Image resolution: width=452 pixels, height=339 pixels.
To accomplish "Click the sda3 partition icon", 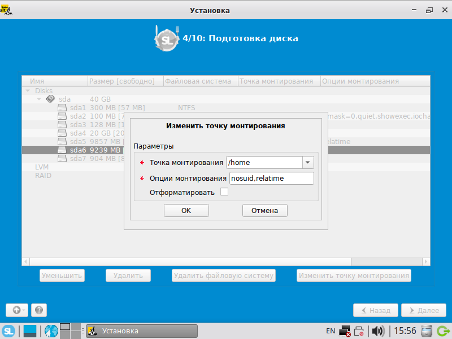I will point(62,124).
